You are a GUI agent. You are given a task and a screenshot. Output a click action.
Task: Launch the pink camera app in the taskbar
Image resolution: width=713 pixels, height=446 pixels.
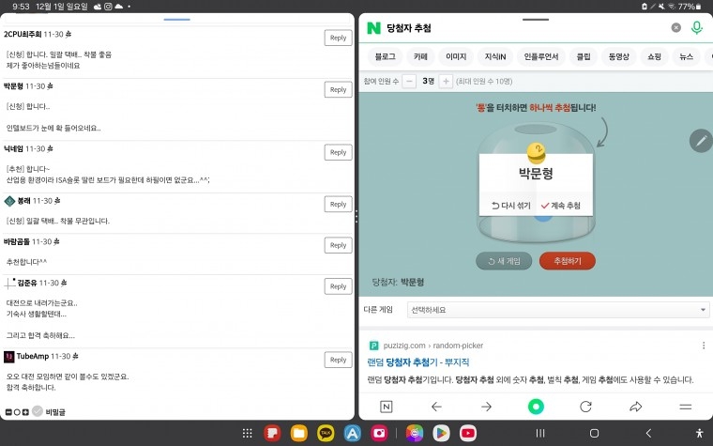point(379,433)
